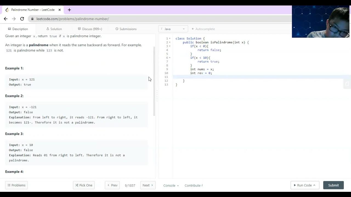Click the Contribute link

tap(193, 186)
